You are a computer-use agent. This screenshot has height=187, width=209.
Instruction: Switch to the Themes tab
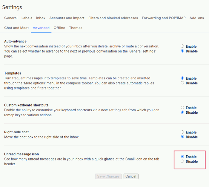tap(76, 28)
